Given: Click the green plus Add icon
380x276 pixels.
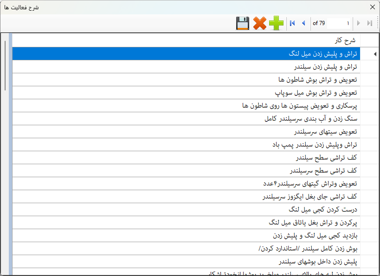Looking at the screenshot, I should point(276,23).
